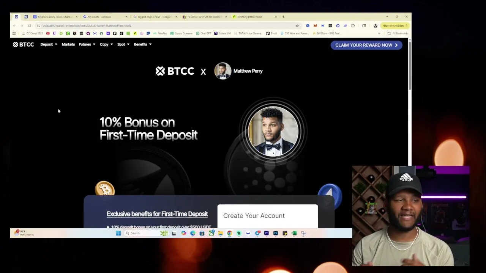Open the Twitch bookmark icon
The image size is (486, 273).
(54, 33)
